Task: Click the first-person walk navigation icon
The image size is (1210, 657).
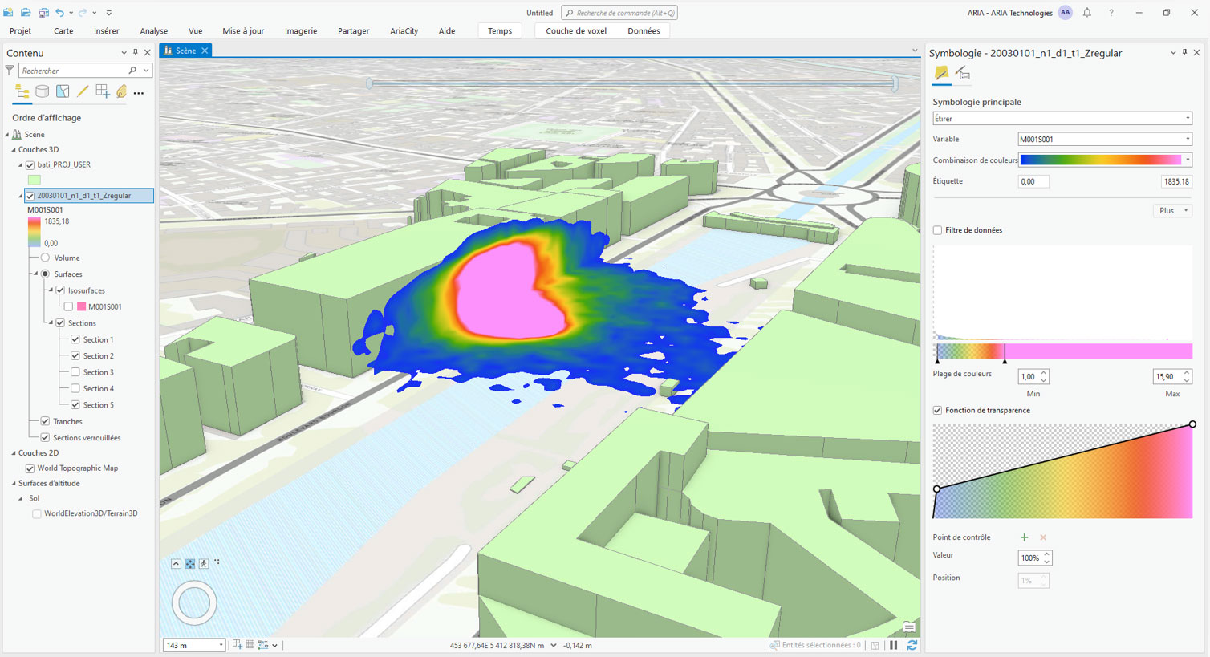Action: coord(204,564)
